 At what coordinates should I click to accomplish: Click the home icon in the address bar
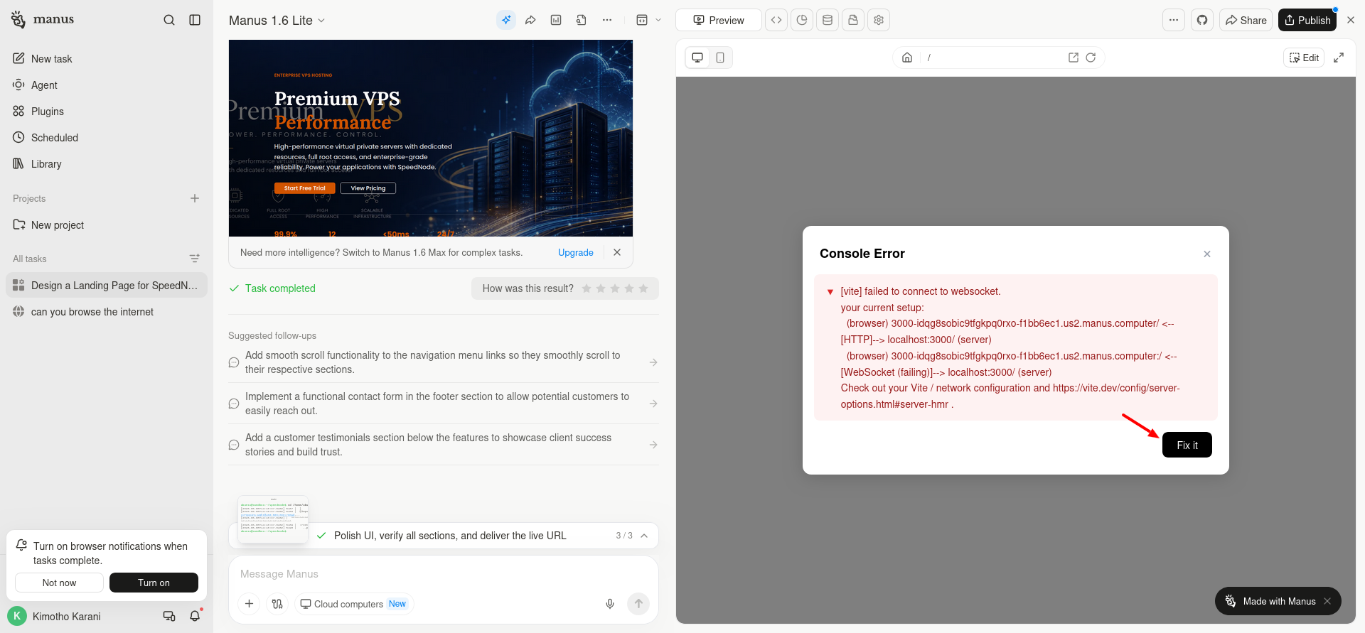coord(907,58)
